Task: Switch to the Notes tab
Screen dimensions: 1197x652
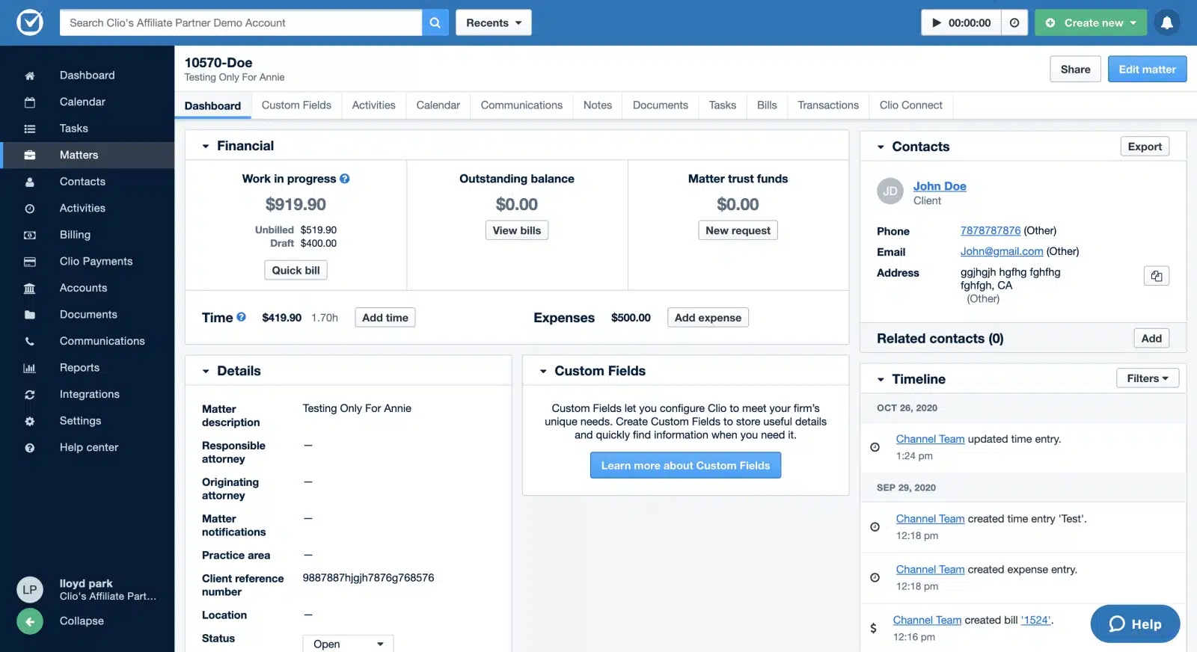Action: [598, 105]
